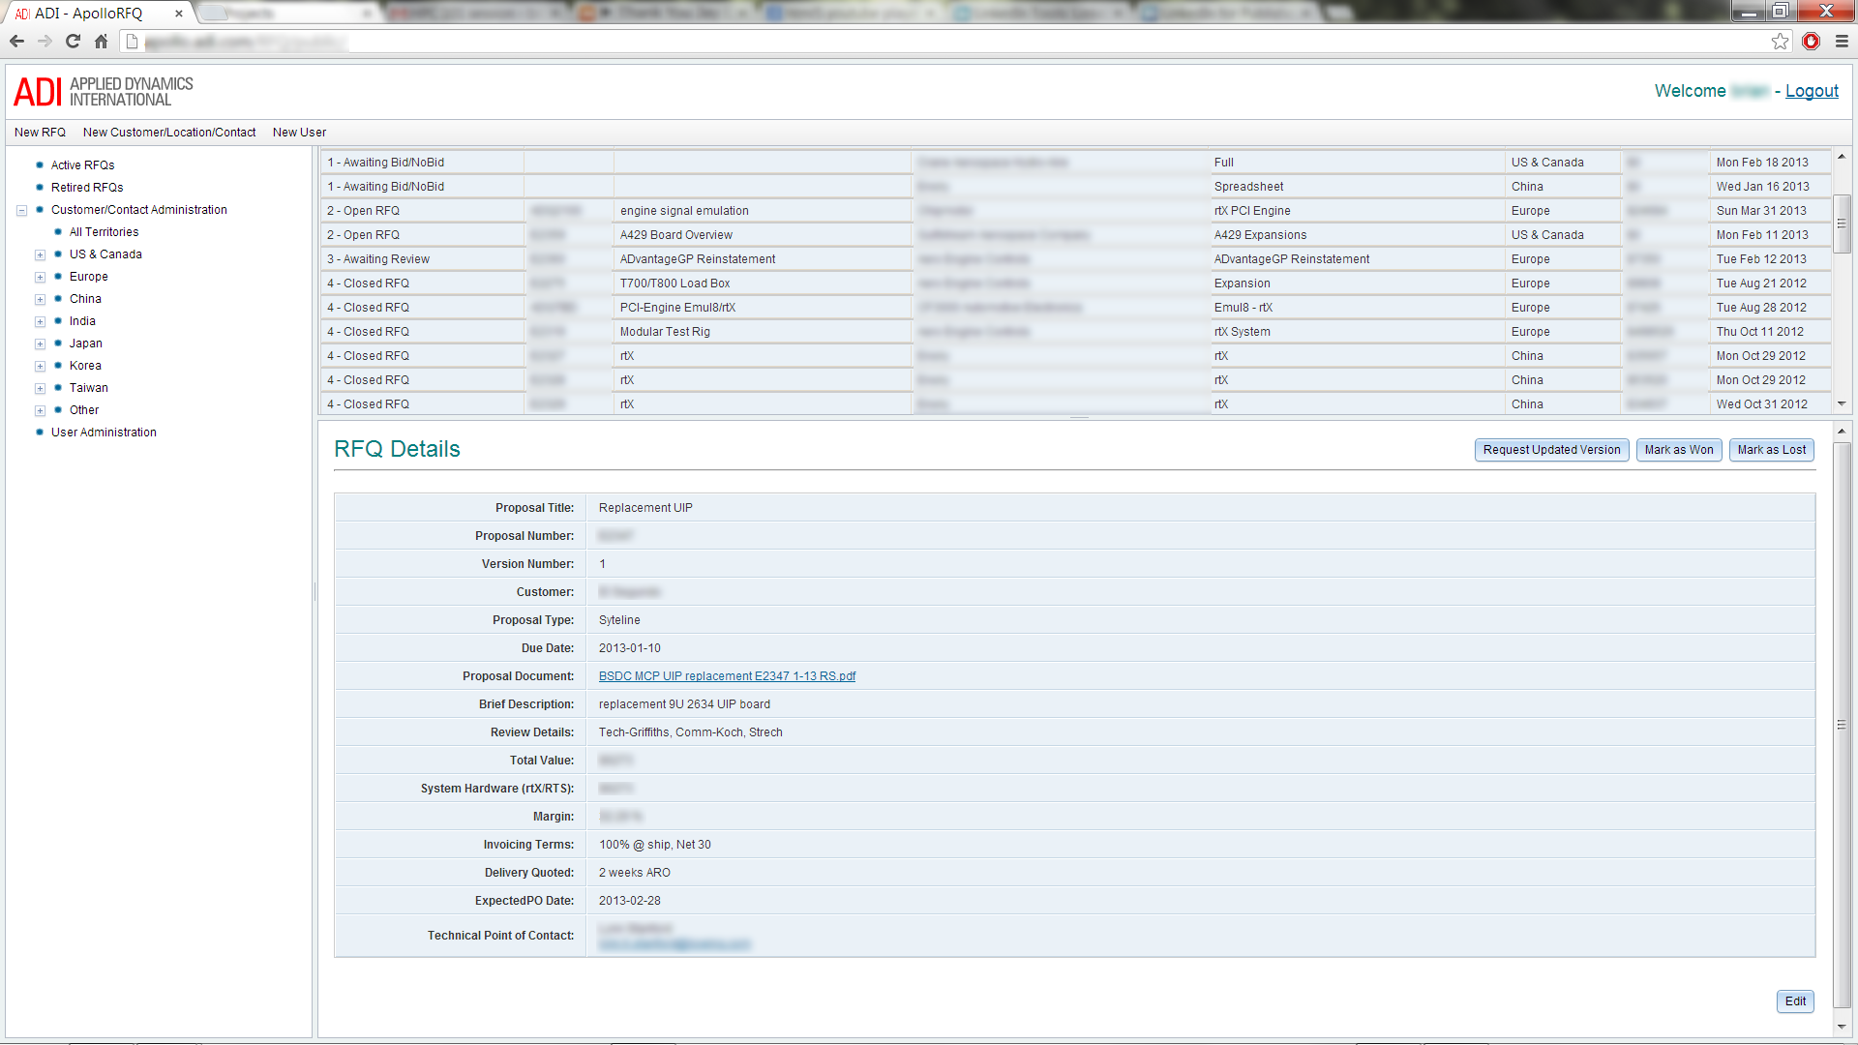Screen dimensions: 1858x1045
Task: Open New User menu item
Action: pos(299,133)
